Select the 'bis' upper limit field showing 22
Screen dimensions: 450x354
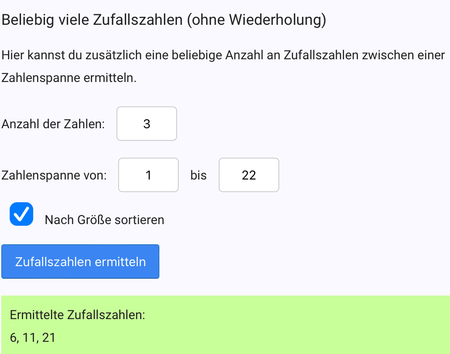pyautogui.click(x=249, y=175)
